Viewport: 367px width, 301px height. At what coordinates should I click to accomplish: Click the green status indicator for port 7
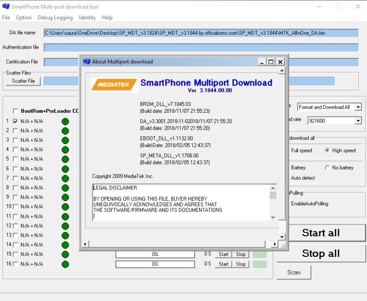(65, 178)
